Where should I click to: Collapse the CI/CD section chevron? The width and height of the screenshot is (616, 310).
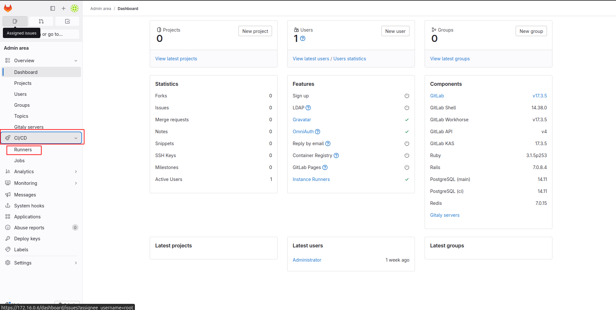(76, 138)
